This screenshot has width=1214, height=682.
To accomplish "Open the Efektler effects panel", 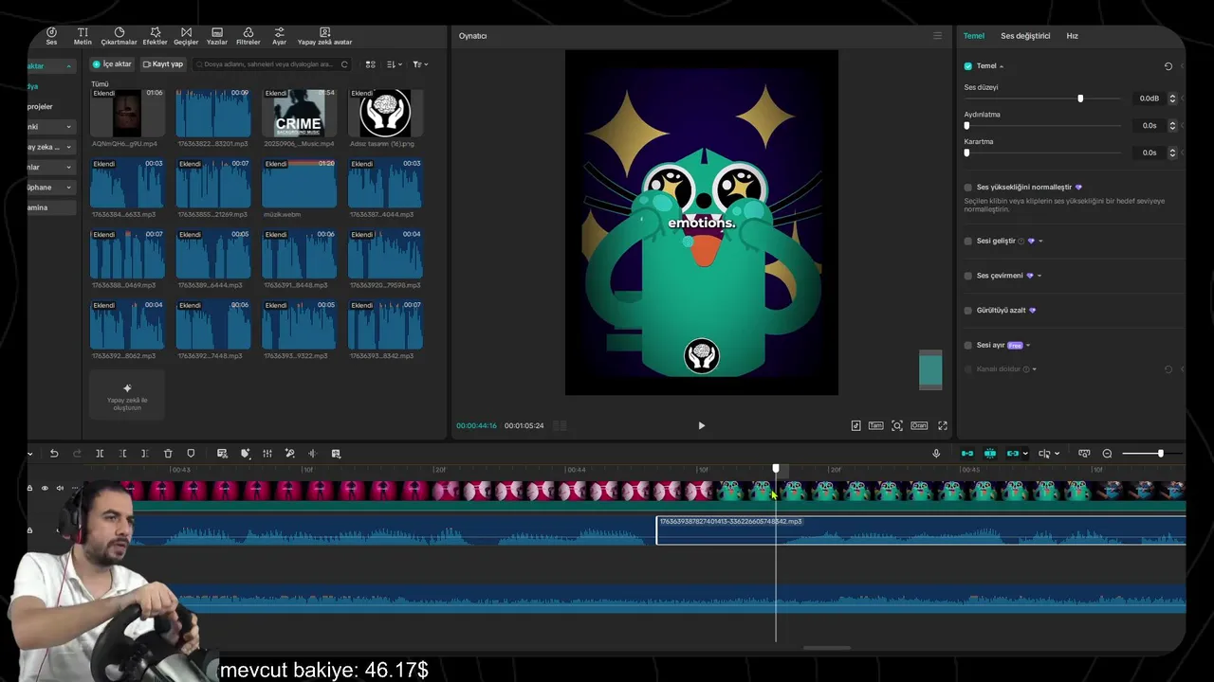I will 155,36.
